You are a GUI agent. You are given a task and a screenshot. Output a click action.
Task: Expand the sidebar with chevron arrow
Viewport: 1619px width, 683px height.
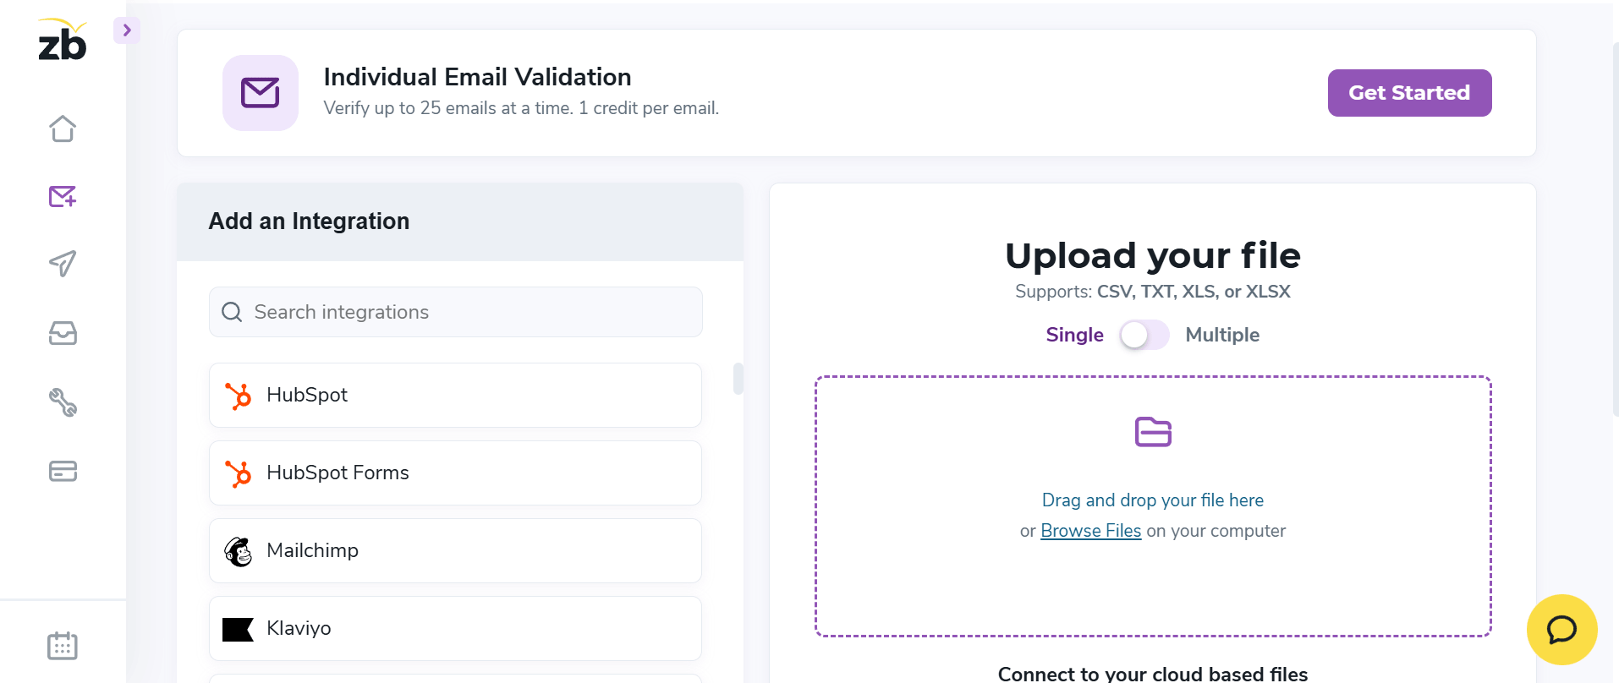[x=127, y=30]
